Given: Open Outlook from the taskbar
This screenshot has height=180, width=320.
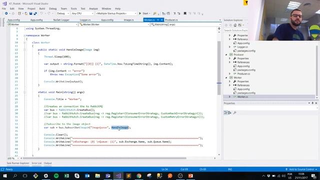Looking at the screenshot, I should tap(87, 175).
